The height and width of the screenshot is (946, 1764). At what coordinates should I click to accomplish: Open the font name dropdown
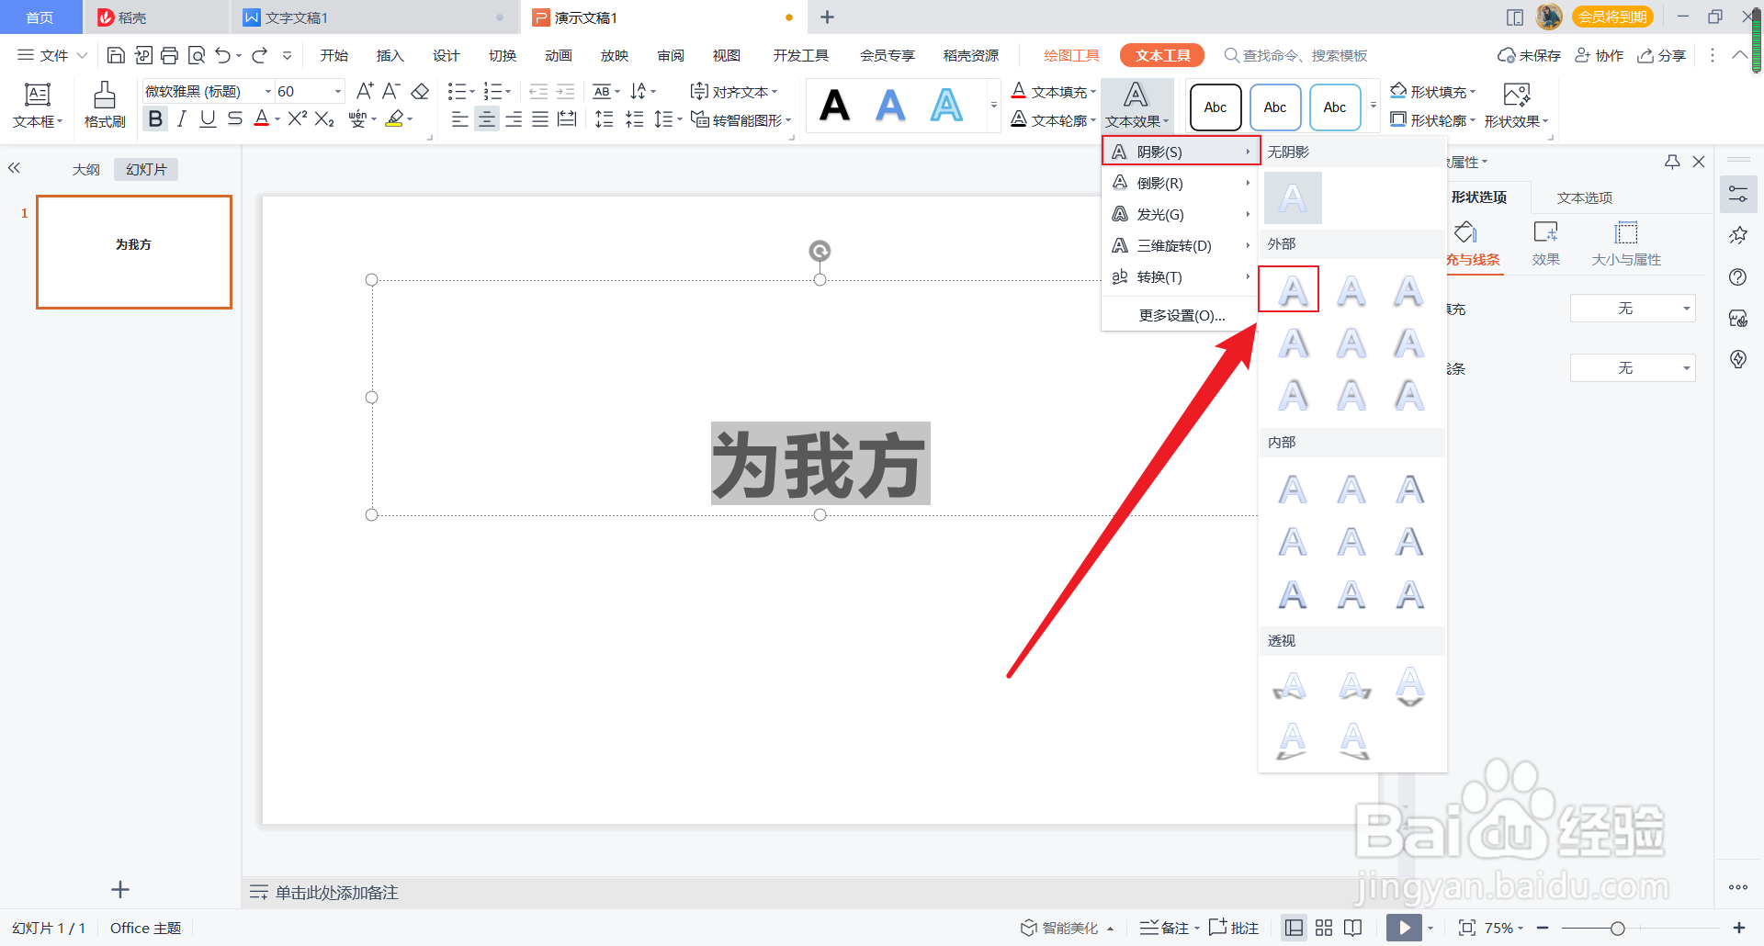[x=267, y=91]
